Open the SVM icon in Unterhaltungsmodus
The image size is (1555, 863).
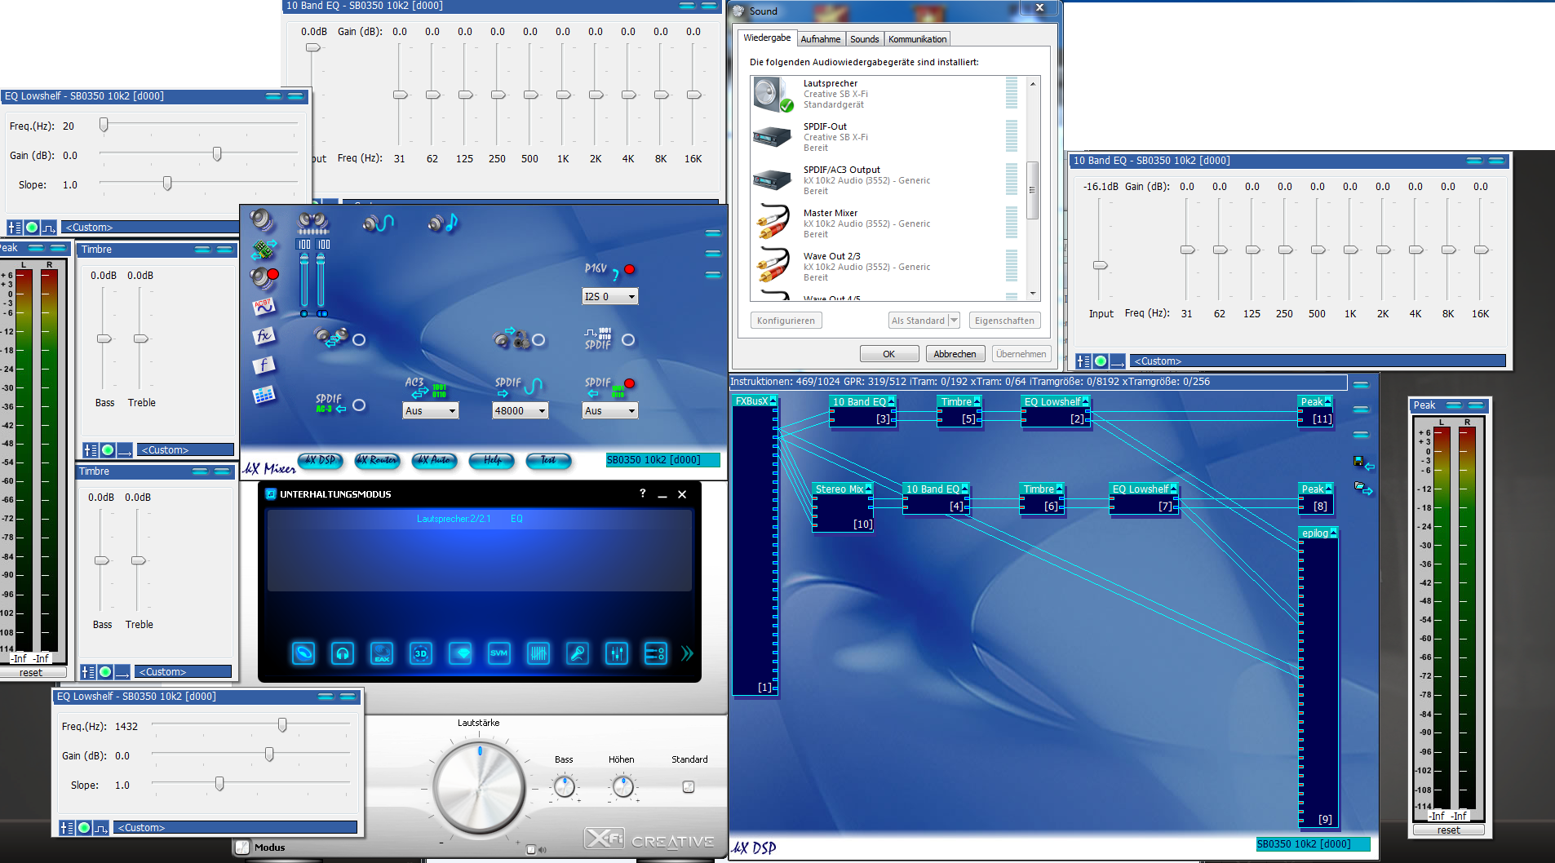click(x=499, y=653)
